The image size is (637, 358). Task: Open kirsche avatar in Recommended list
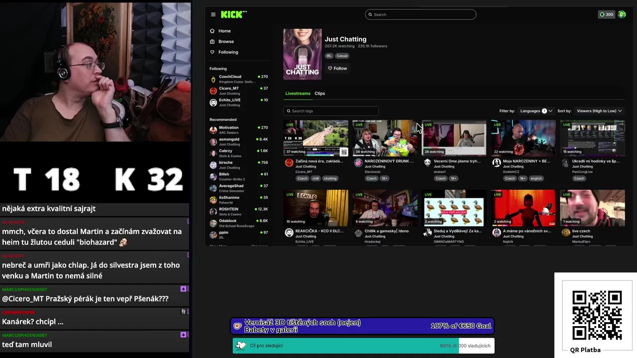213,165
